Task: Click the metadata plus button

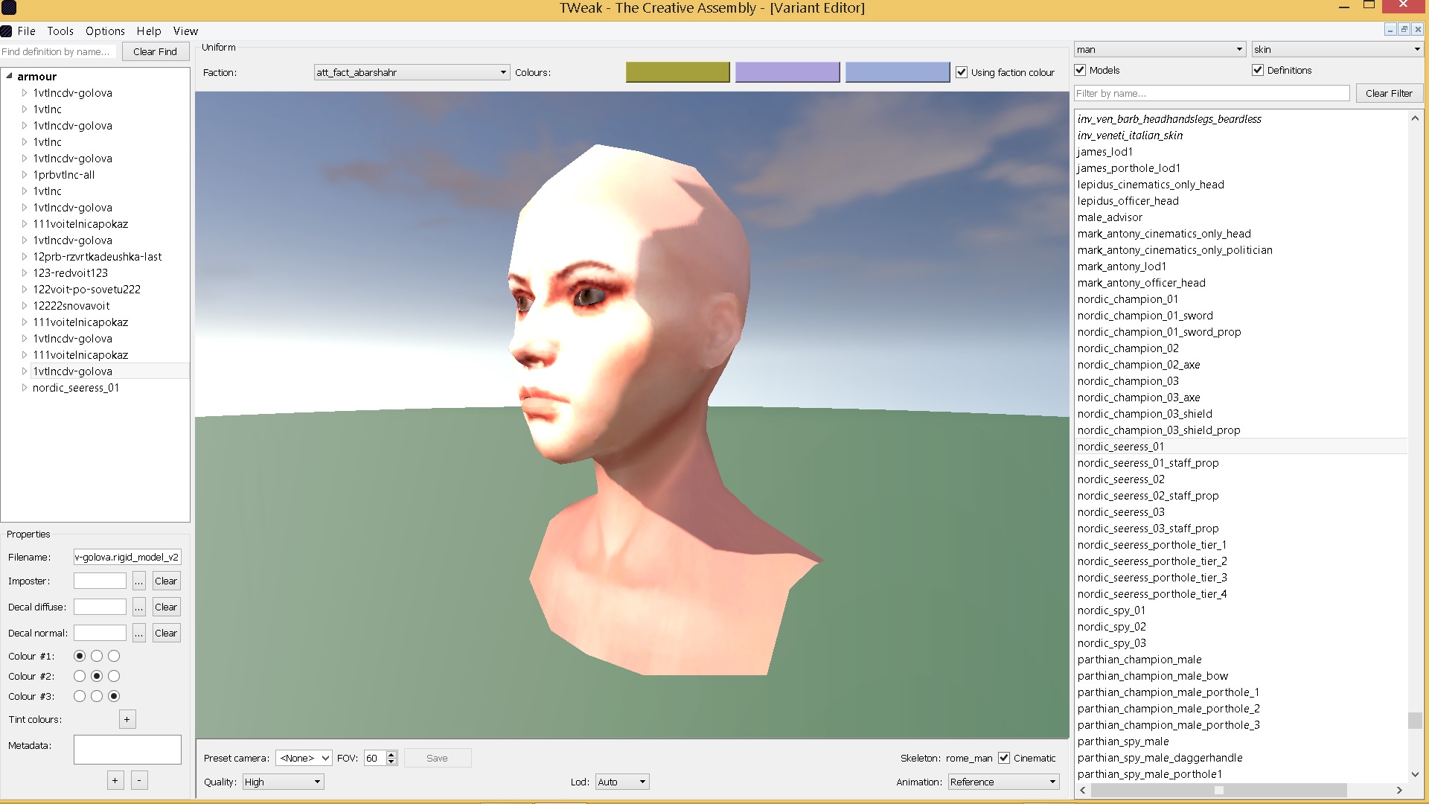Action: click(115, 780)
